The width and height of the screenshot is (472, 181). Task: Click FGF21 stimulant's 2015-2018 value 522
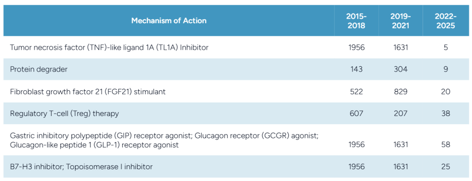356,92
